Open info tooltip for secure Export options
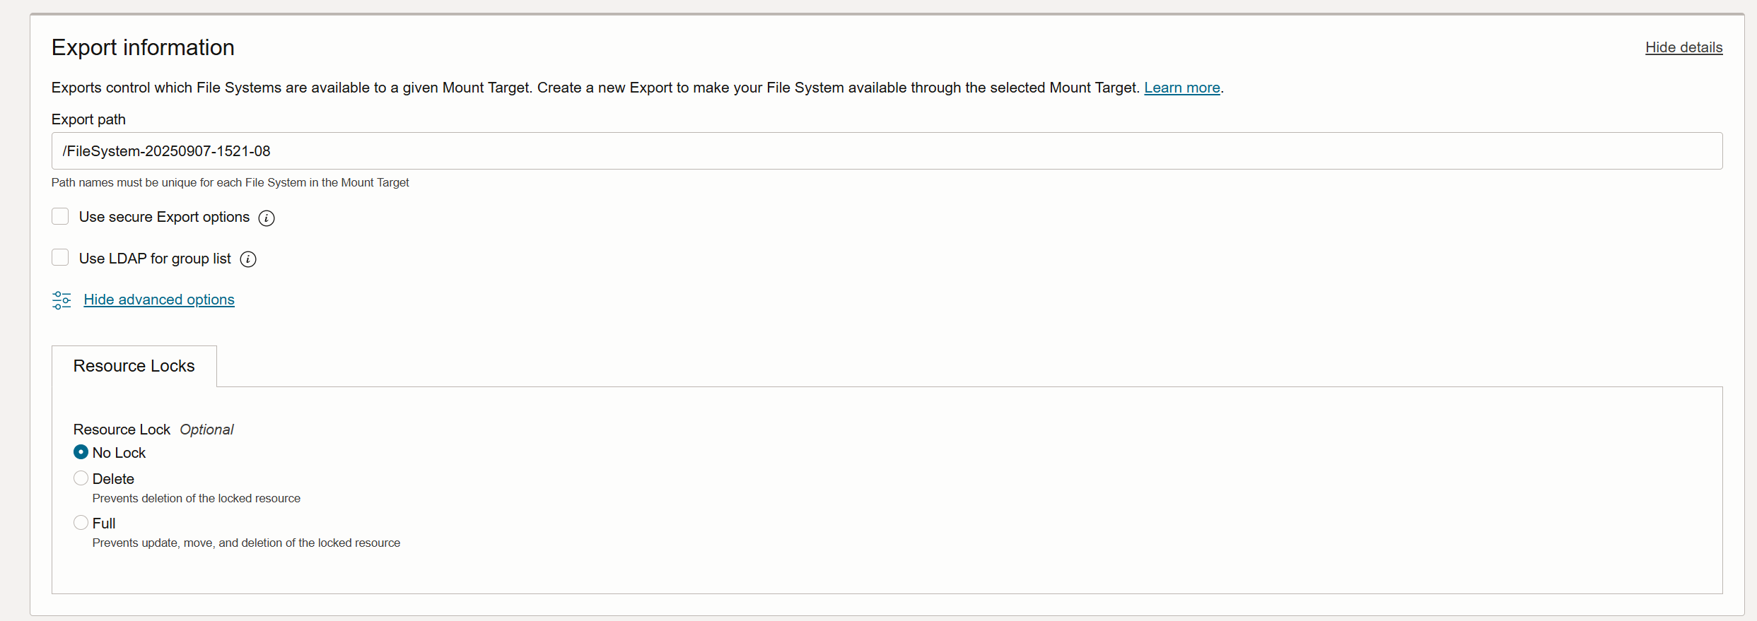1757x621 pixels. (x=267, y=218)
